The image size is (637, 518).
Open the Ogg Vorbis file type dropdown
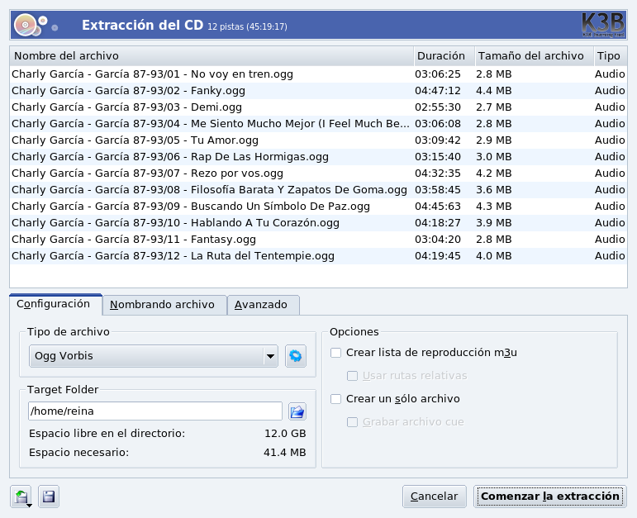tap(154, 357)
